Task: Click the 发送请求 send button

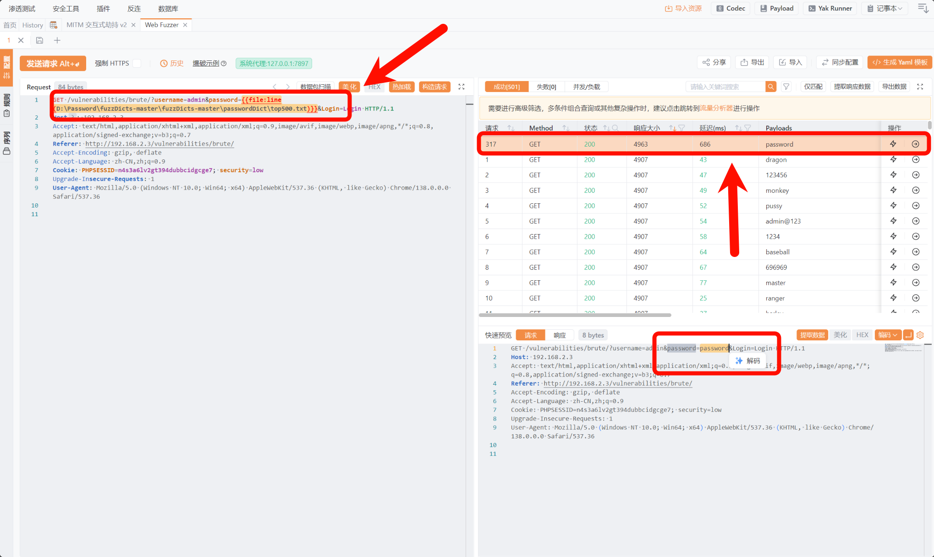Action: [53, 63]
